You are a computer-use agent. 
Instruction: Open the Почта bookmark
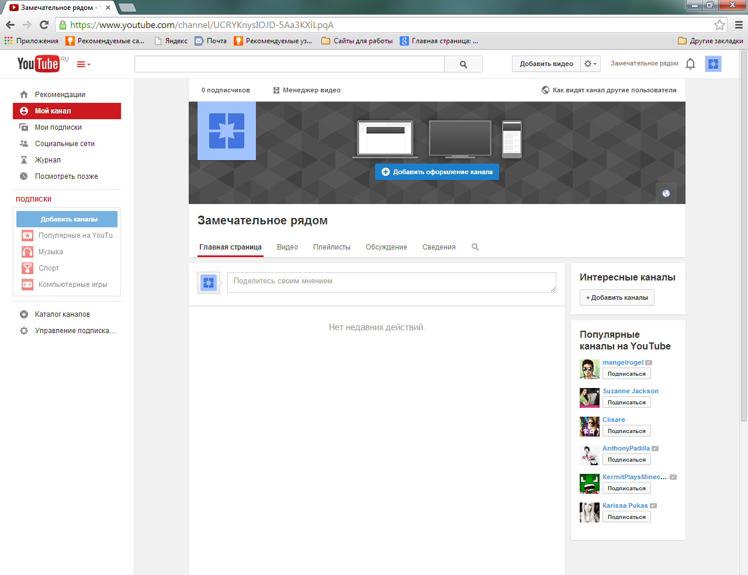coord(210,41)
